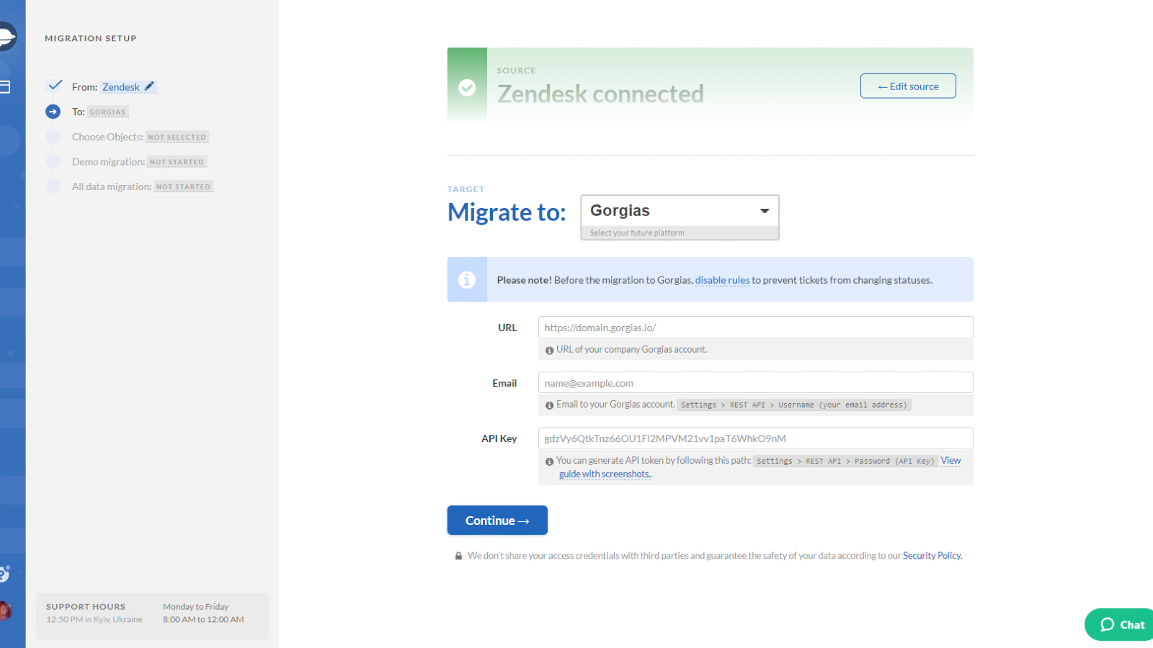Click the Continue button
Image resolution: width=1153 pixels, height=648 pixels.
tap(497, 520)
